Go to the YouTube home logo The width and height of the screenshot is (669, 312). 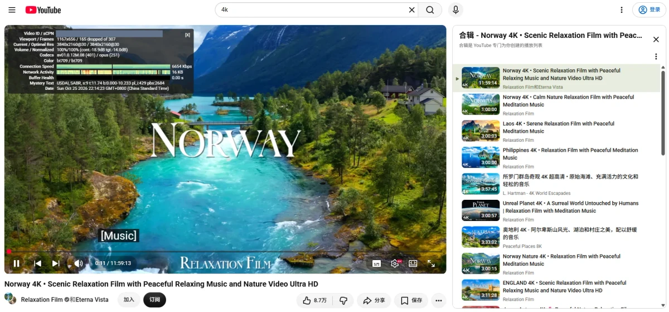point(43,10)
